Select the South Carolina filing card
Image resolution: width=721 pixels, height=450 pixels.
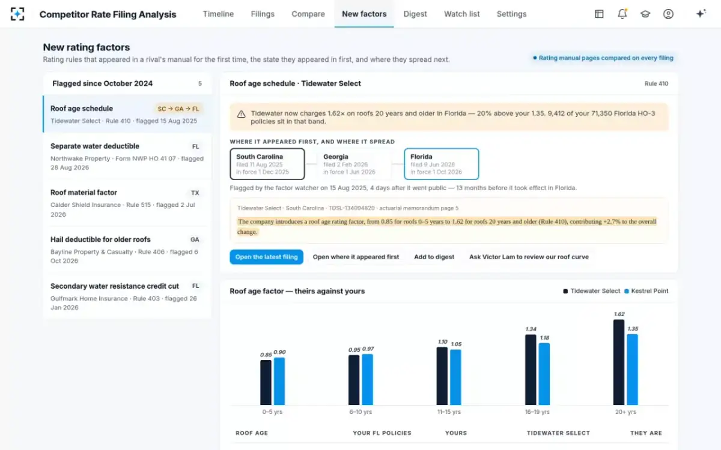pos(267,164)
